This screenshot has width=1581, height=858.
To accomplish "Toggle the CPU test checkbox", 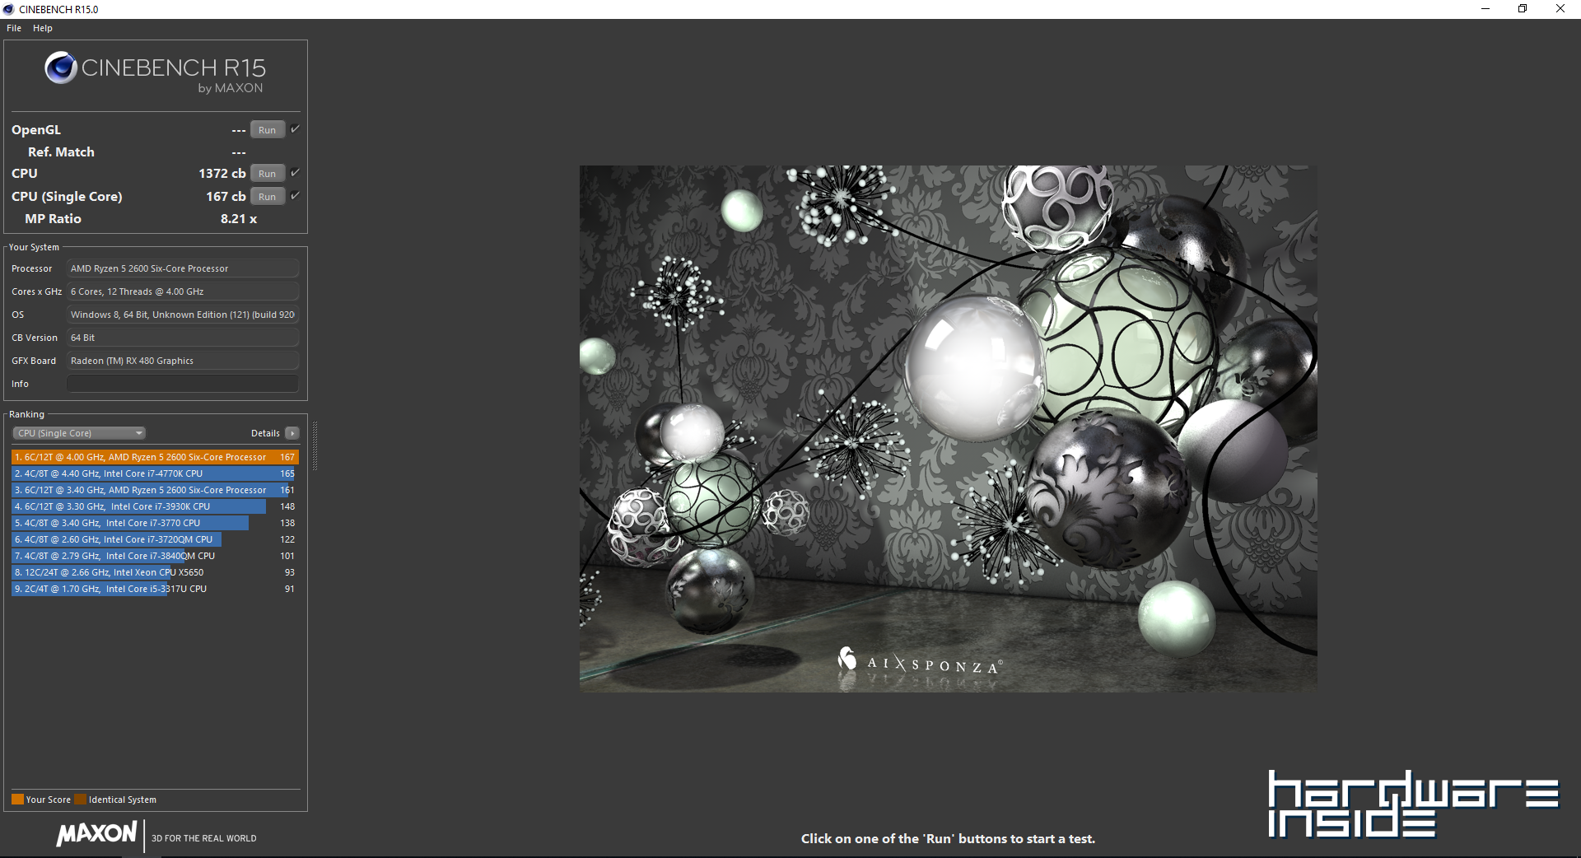I will click(295, 173).
